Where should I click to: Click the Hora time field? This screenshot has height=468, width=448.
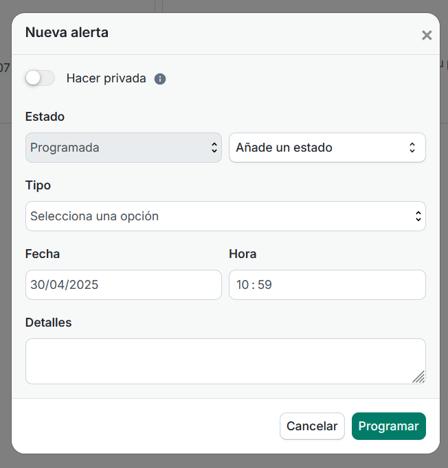coord(327,285)
